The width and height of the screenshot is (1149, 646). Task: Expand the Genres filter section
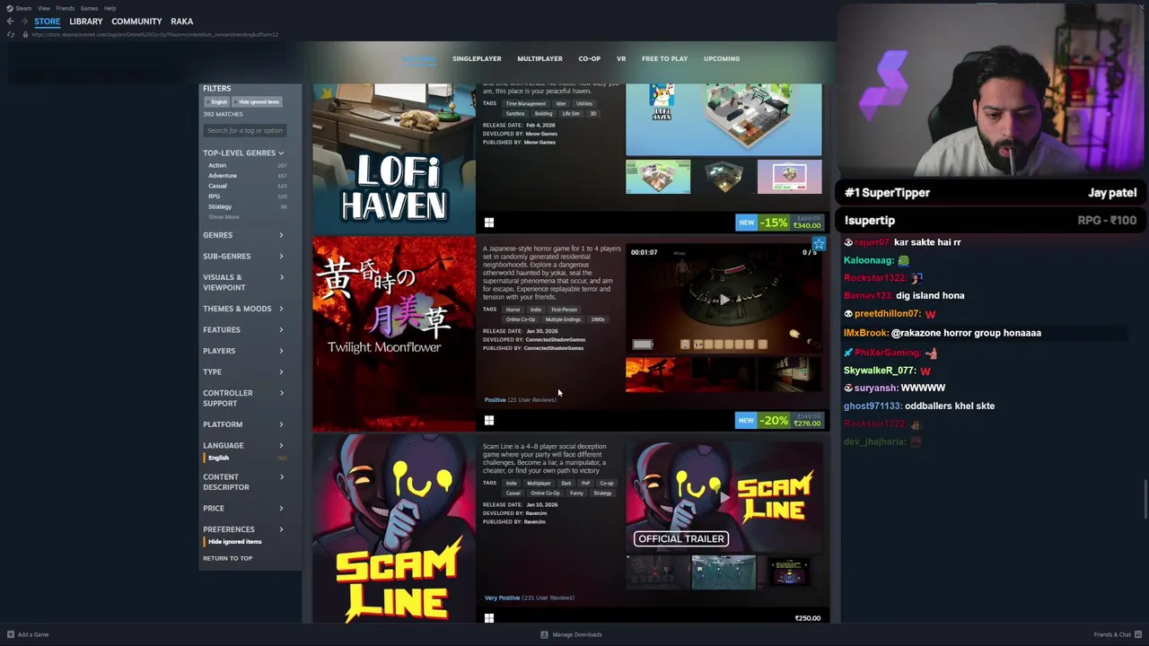243,235
